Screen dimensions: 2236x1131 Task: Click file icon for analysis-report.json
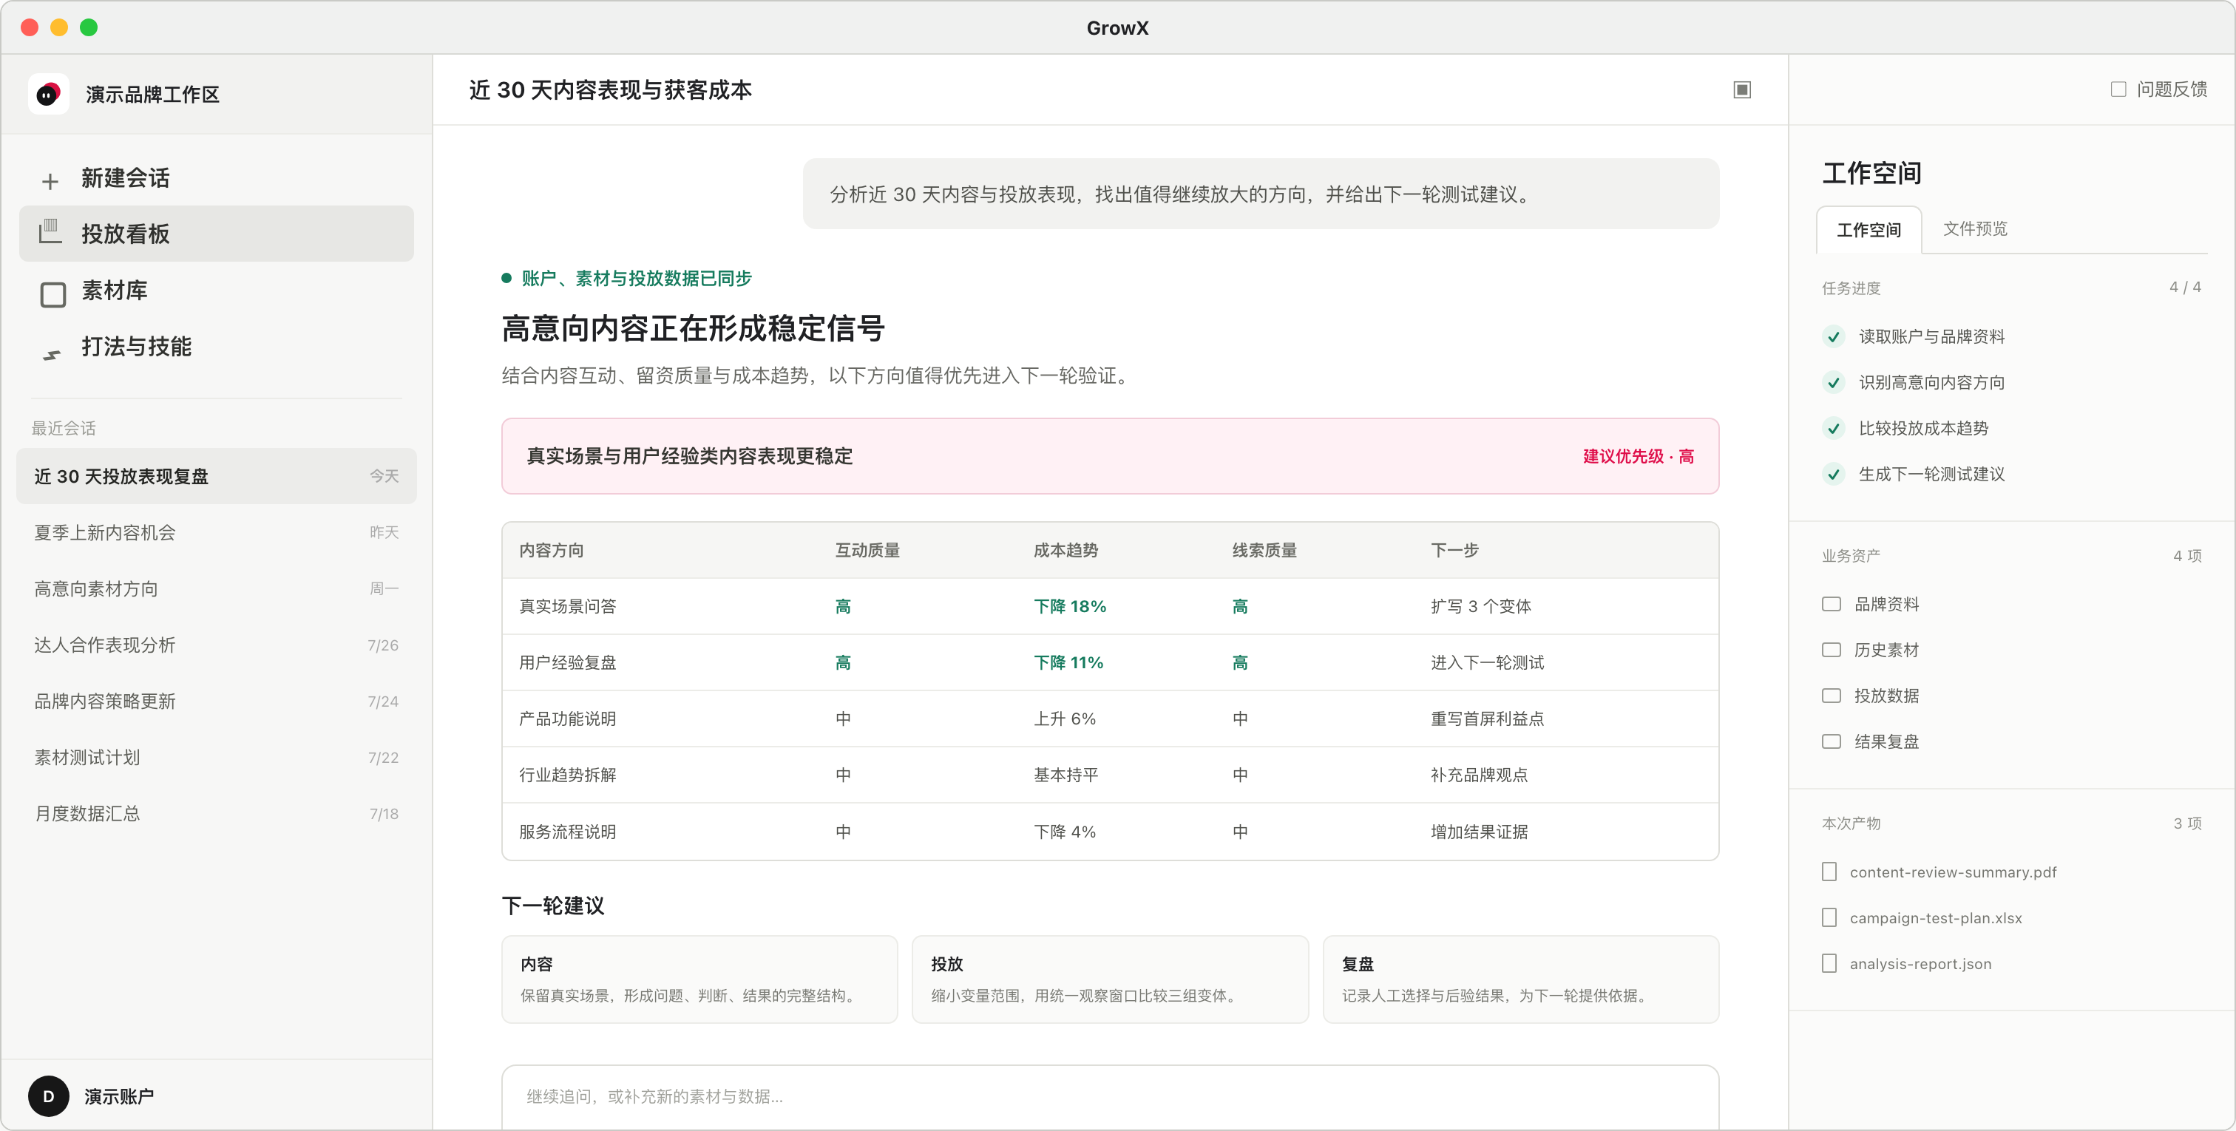[1829, 963]
